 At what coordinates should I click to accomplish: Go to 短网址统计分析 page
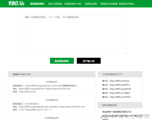point(73,4)
